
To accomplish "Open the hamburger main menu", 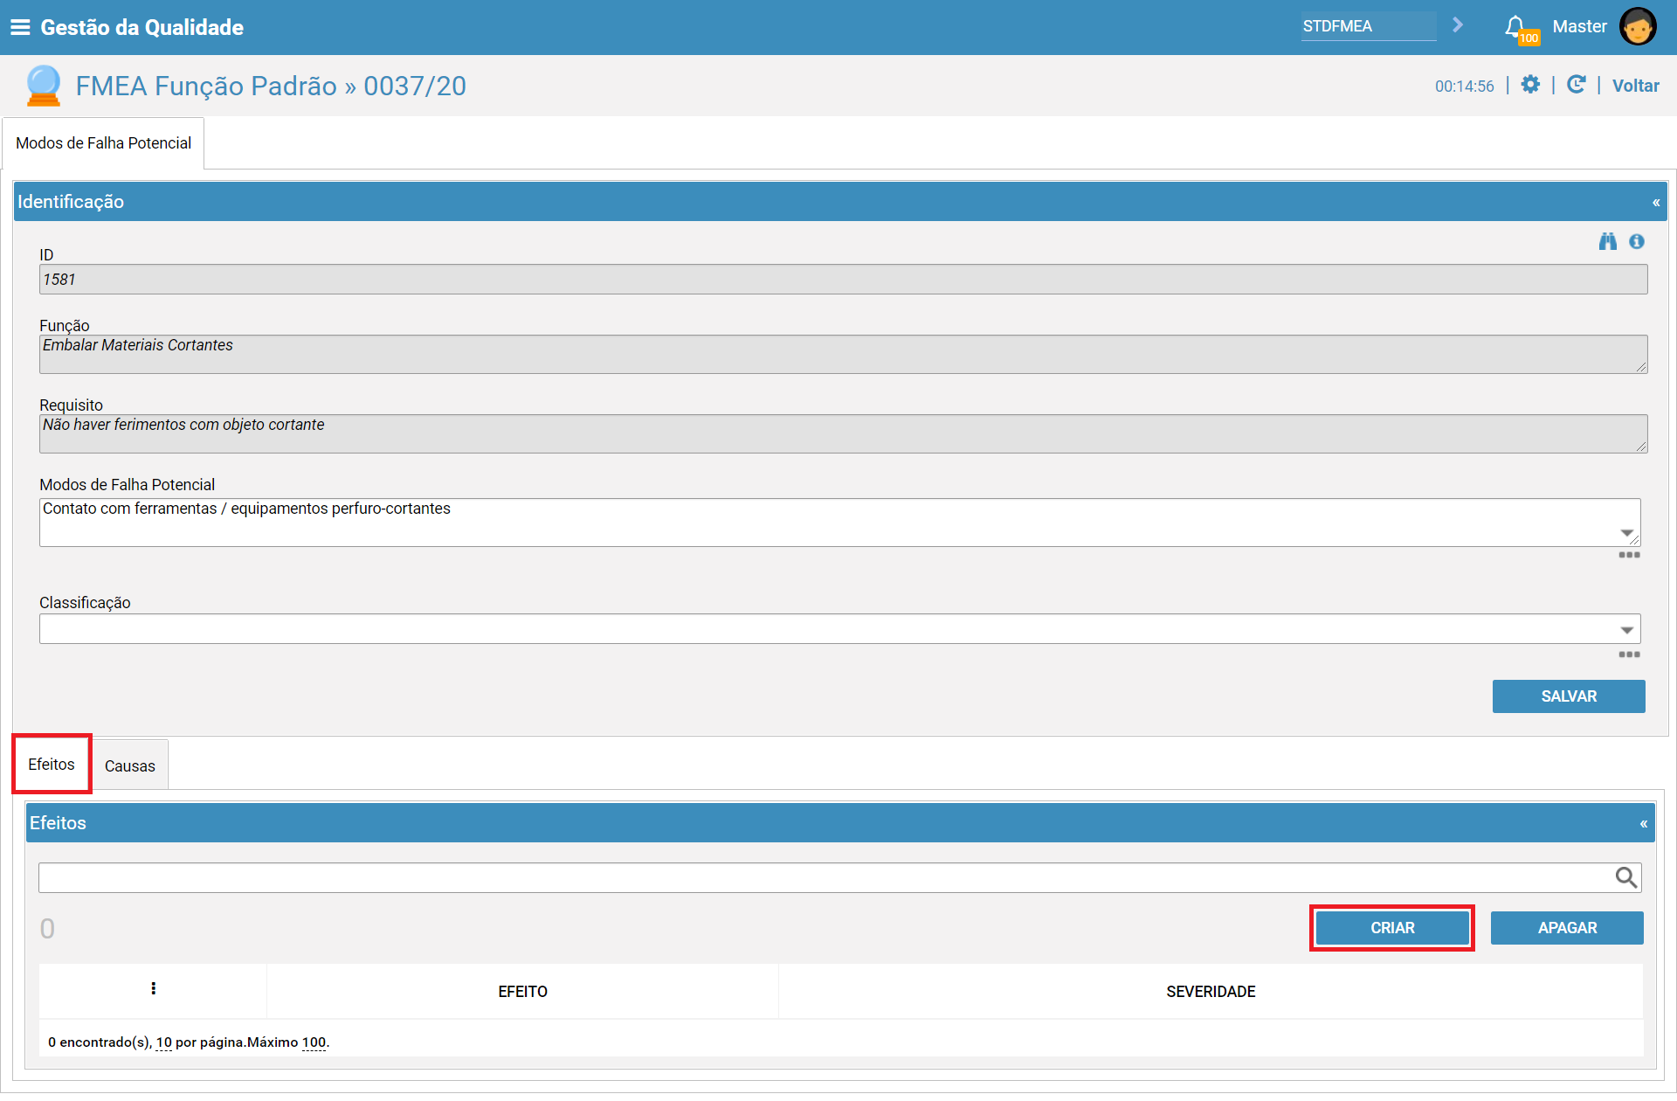I will tap(20, 27).
